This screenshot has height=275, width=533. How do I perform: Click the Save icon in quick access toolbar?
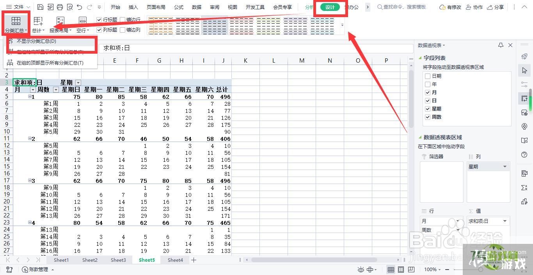point(41,7)
